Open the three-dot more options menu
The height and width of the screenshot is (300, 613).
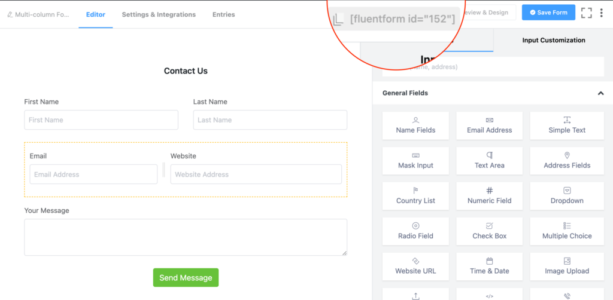tap(601, 13)
